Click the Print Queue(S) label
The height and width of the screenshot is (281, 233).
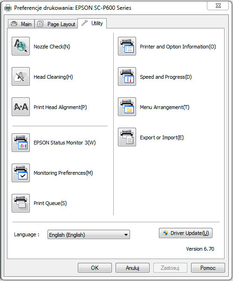coord(50,203)
